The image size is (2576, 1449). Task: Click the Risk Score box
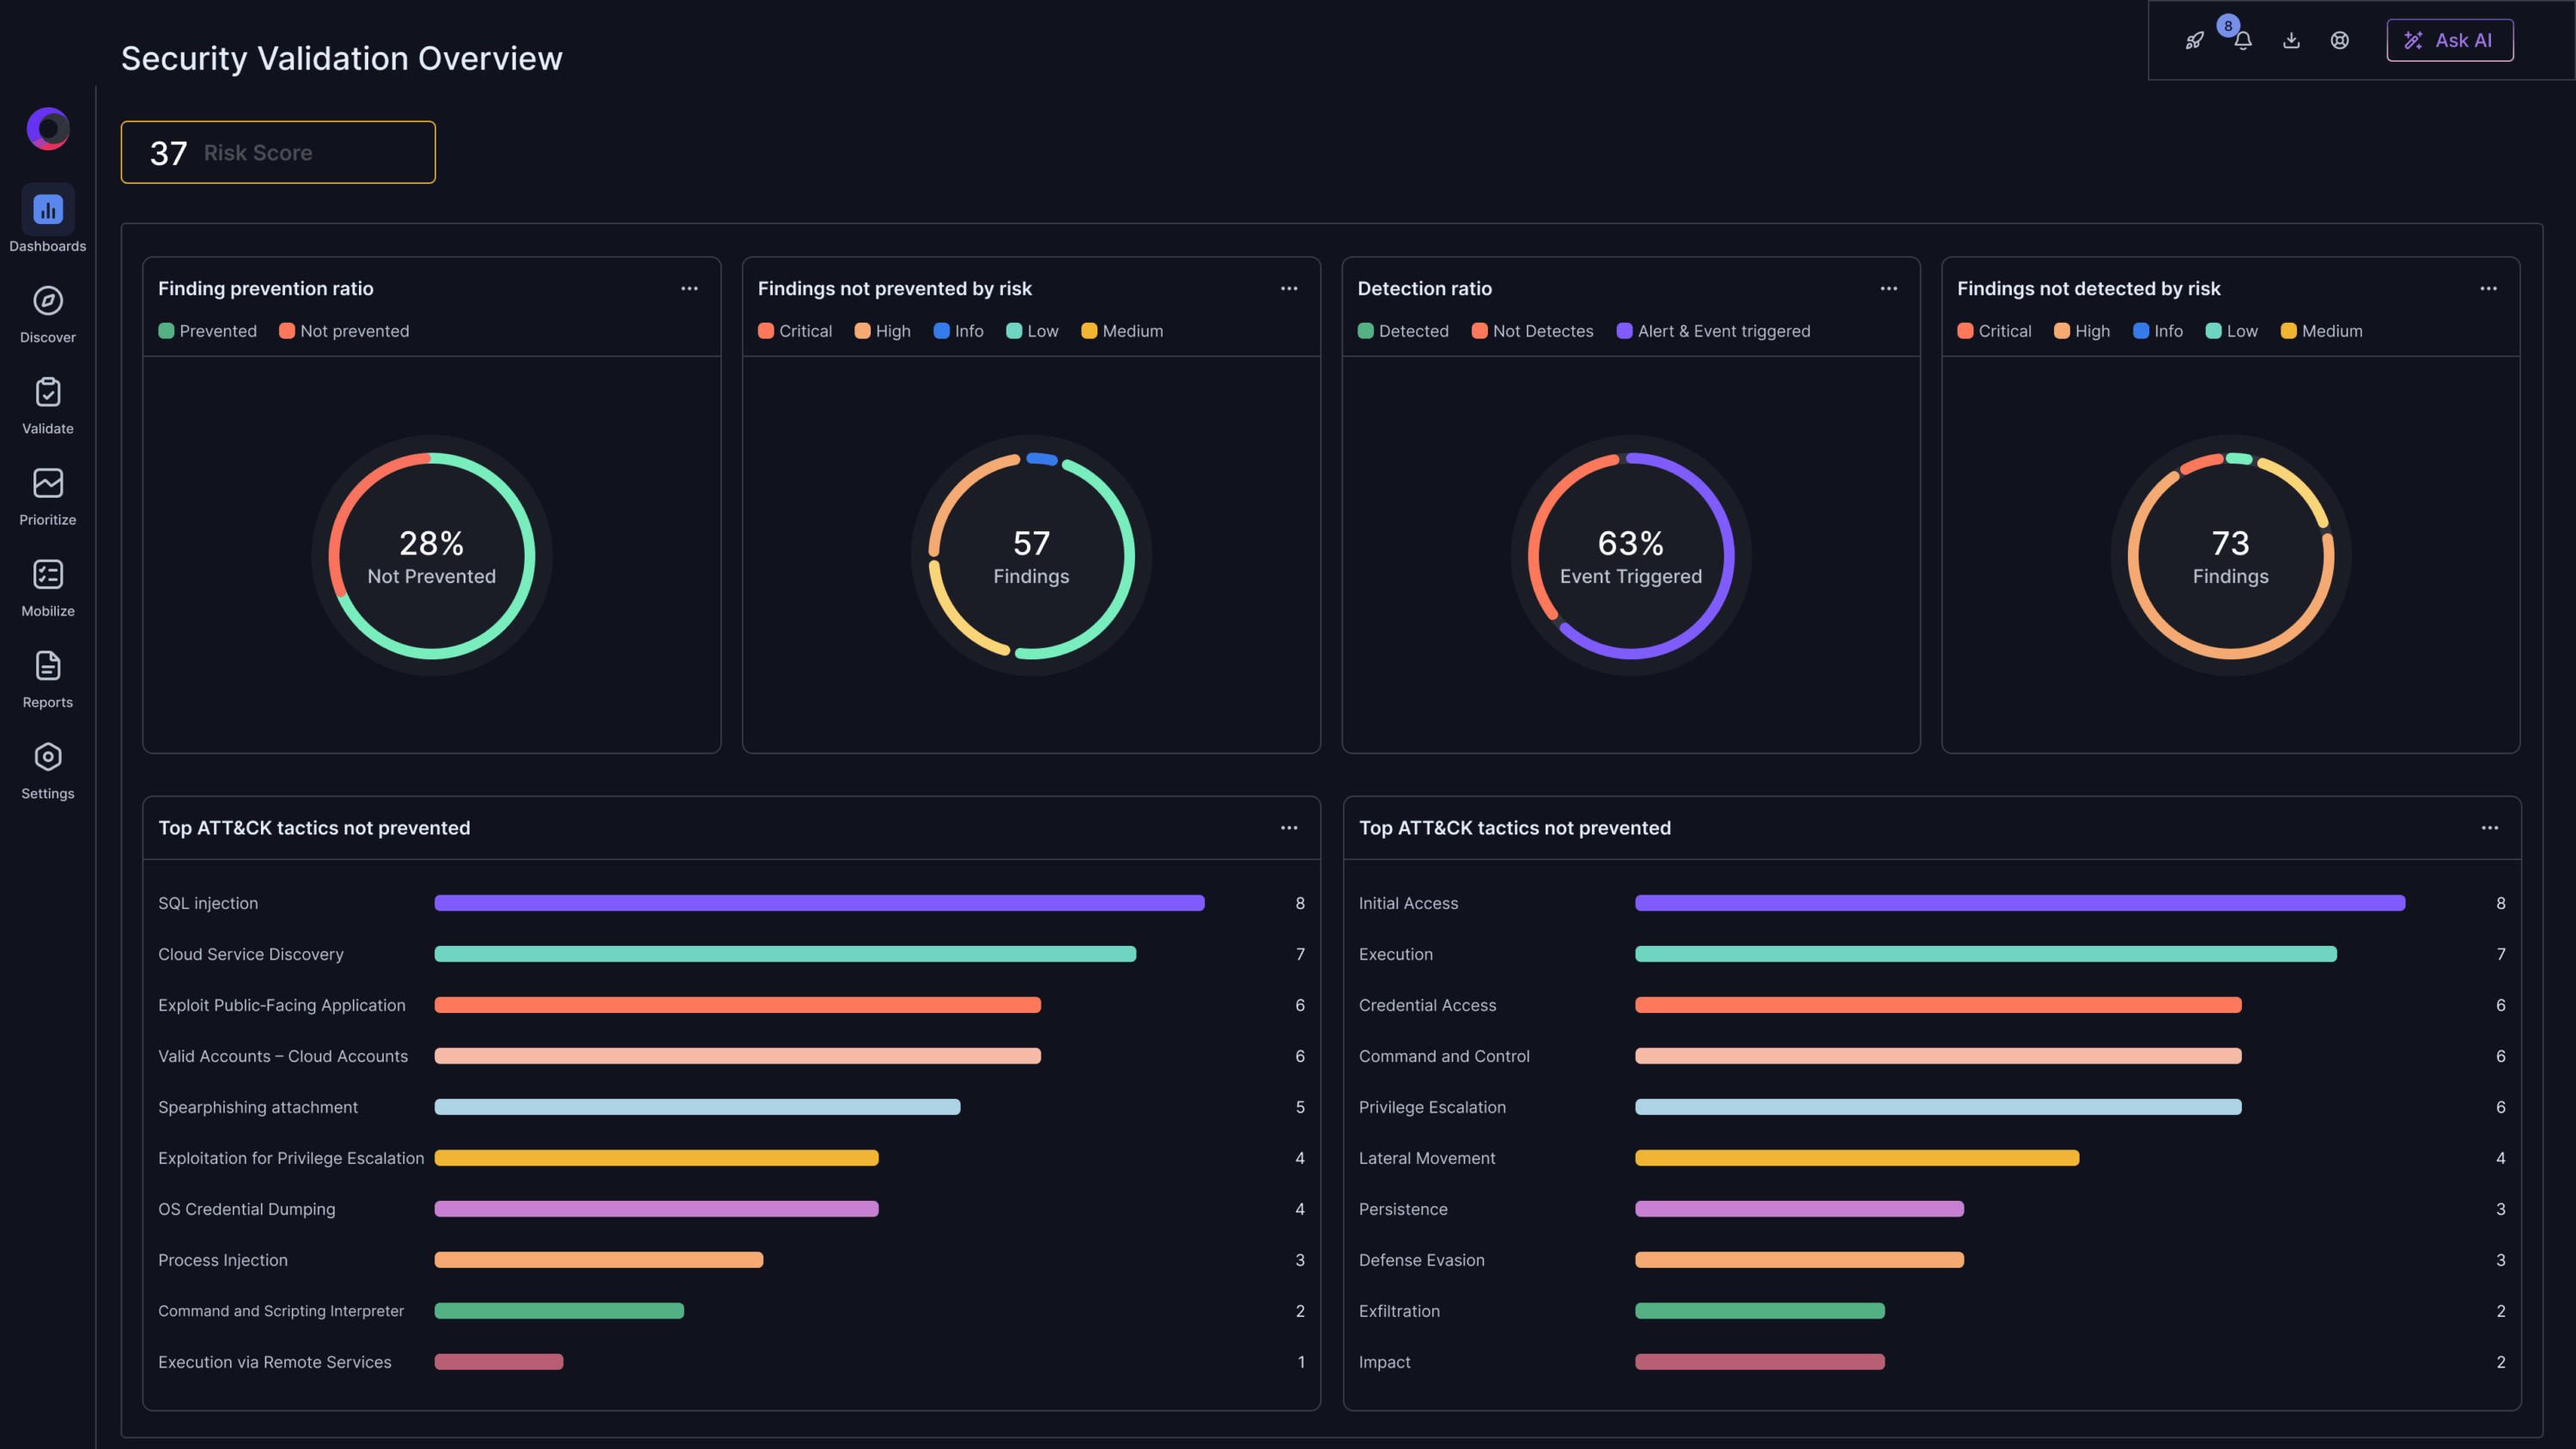click(x=278, y=153)
